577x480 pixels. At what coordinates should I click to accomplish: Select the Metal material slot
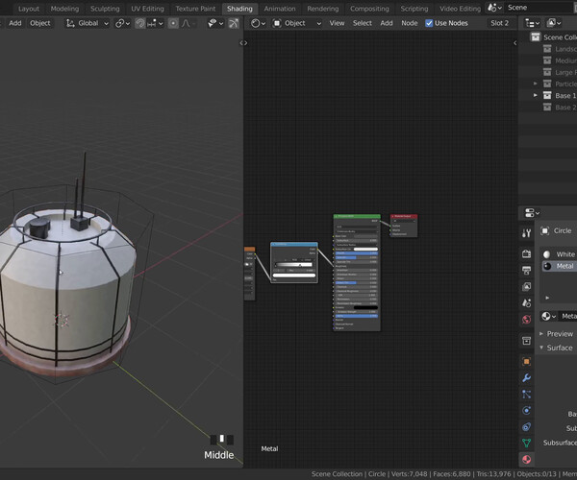click(560, 266)
